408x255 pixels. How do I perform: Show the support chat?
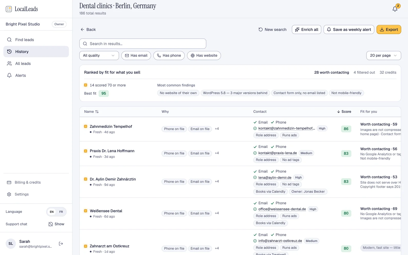[x=56, y=224]
